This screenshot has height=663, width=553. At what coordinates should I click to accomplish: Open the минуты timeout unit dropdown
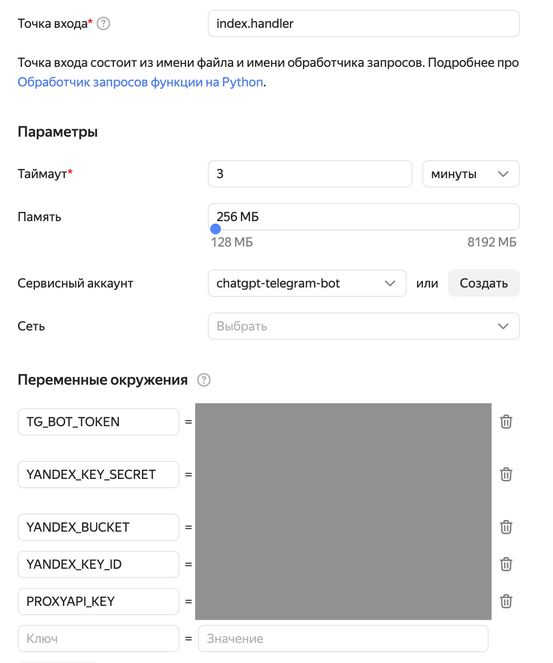[470, 174]
